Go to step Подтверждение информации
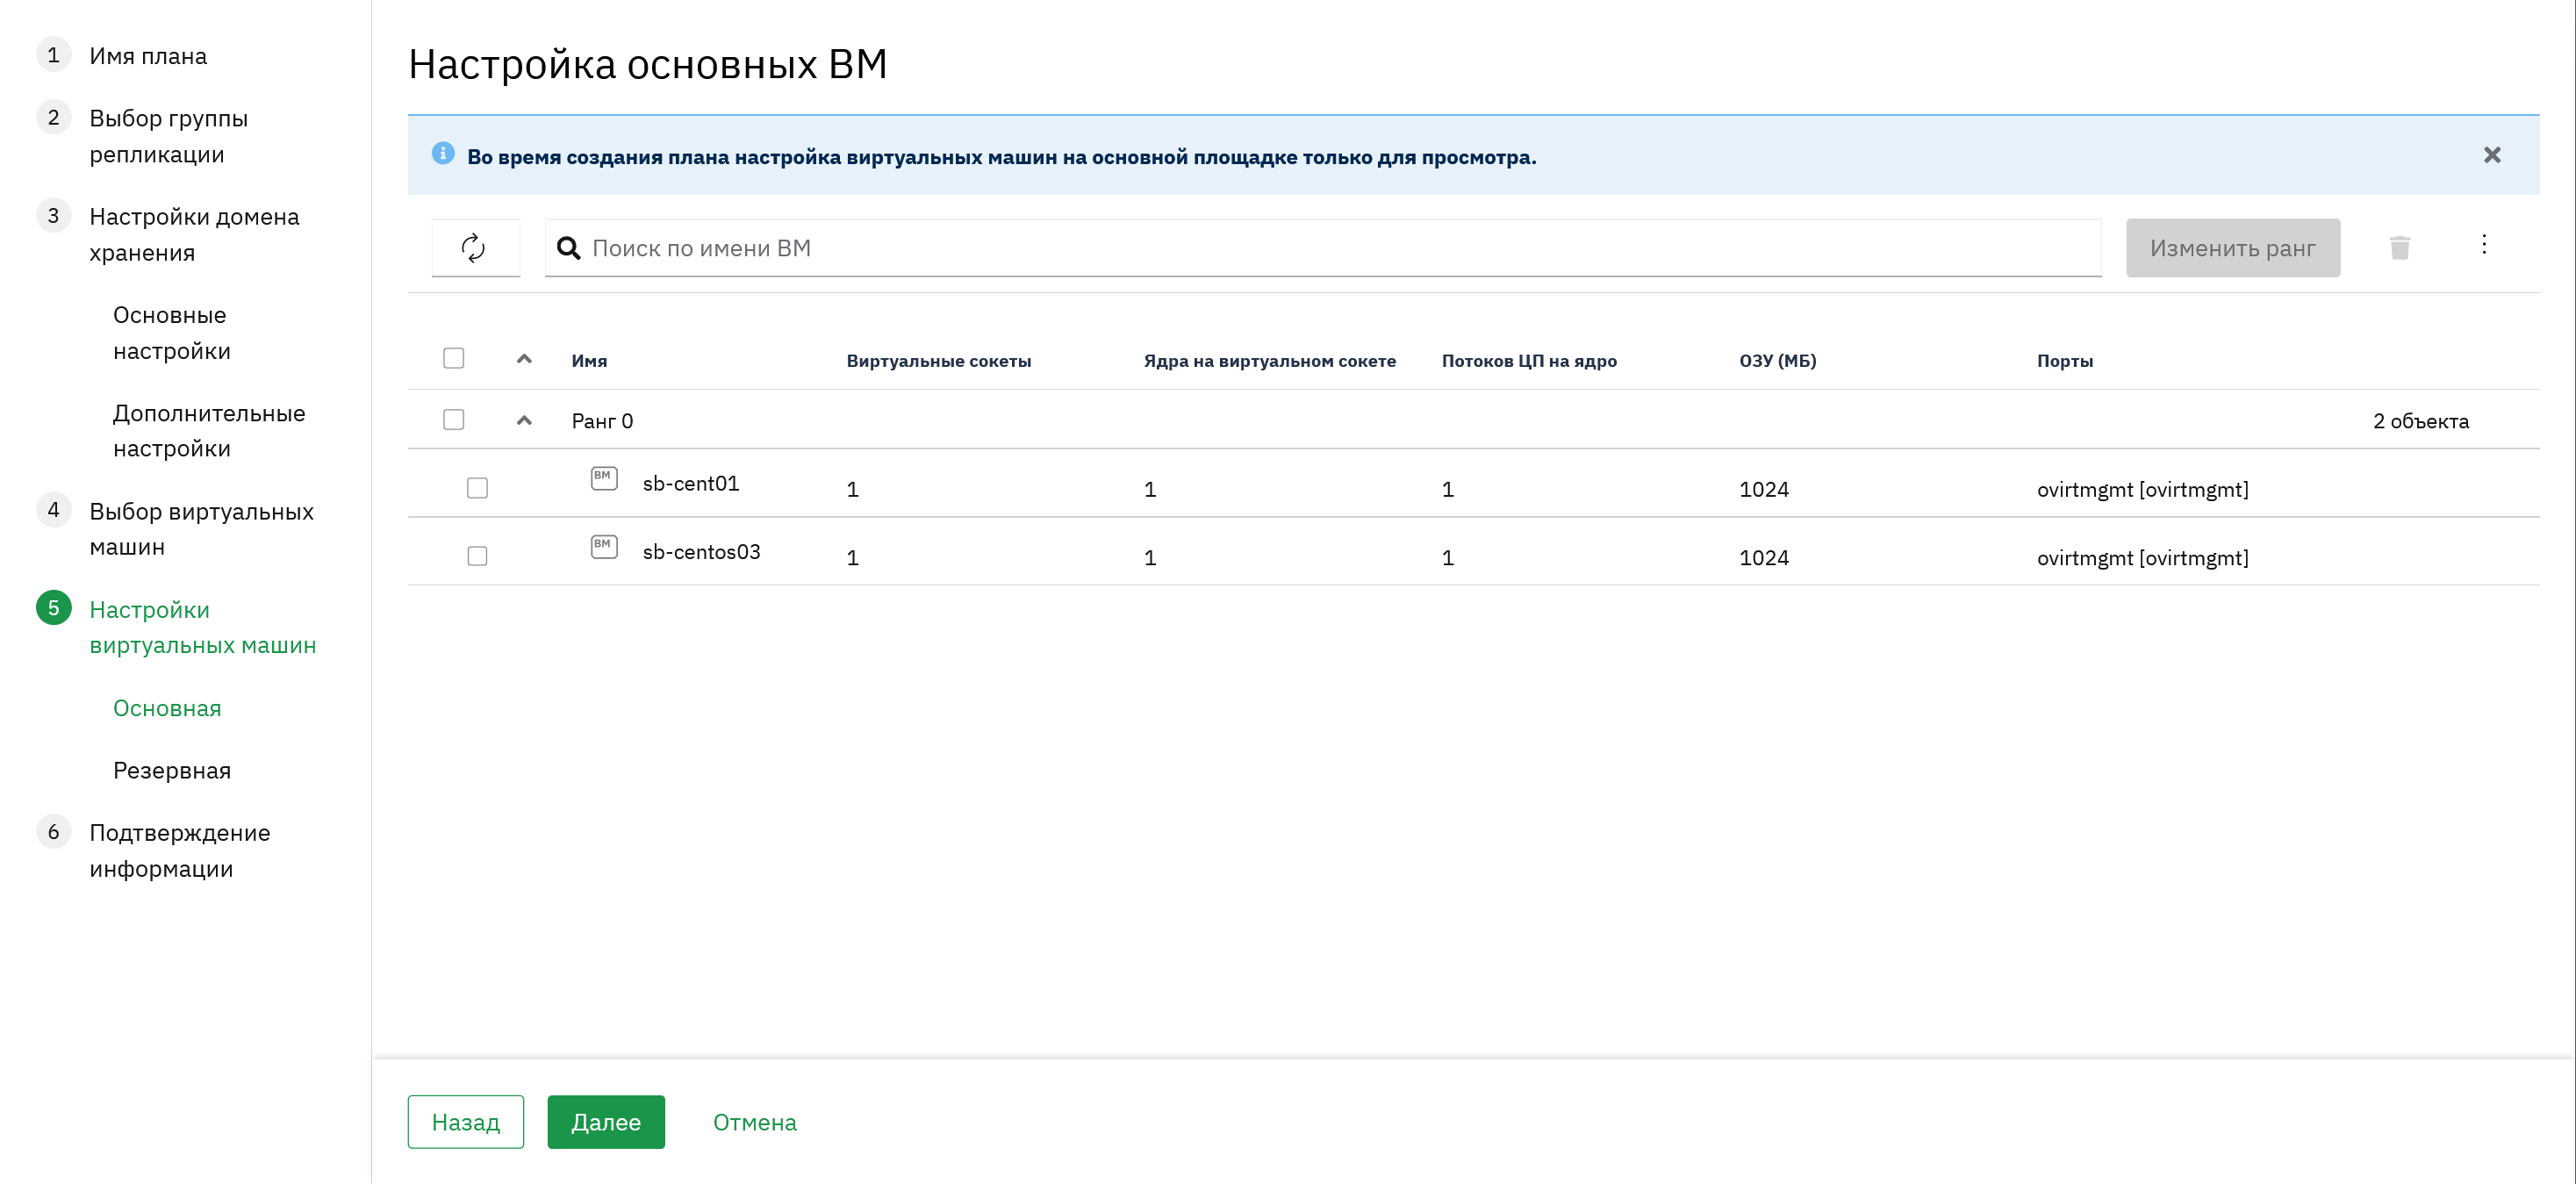 (180, 850)
